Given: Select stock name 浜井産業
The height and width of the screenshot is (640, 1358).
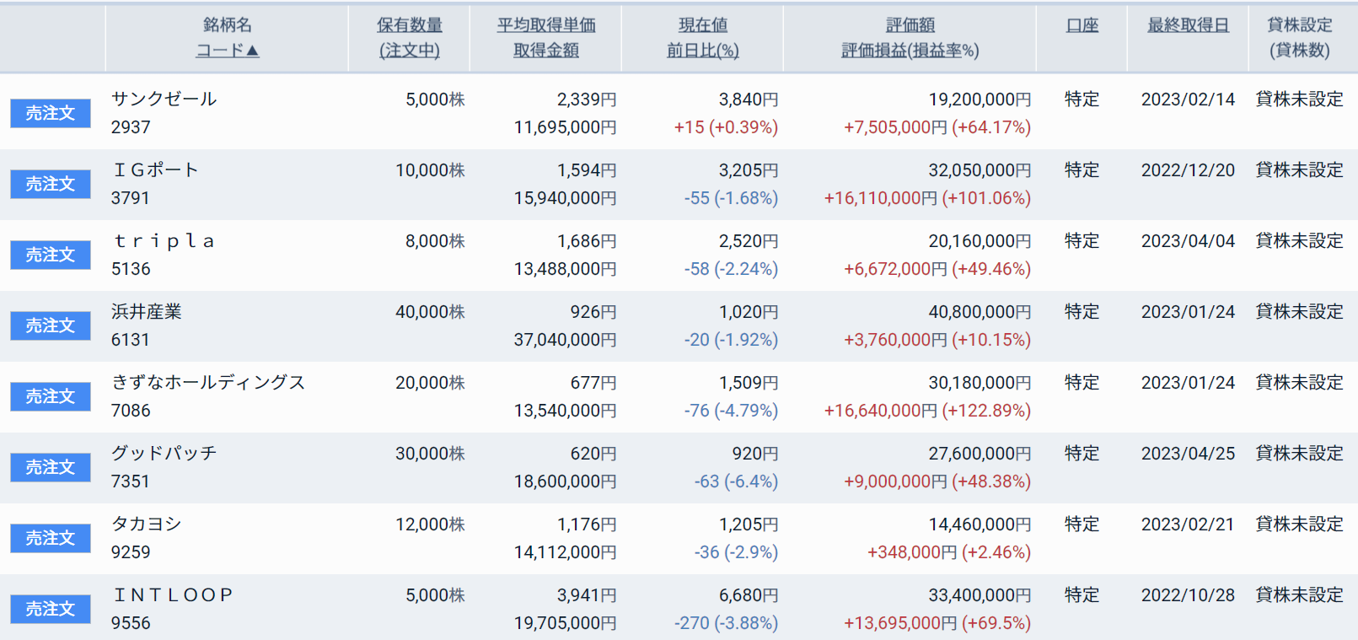Looking at the screenshot, I should point(147,311).
